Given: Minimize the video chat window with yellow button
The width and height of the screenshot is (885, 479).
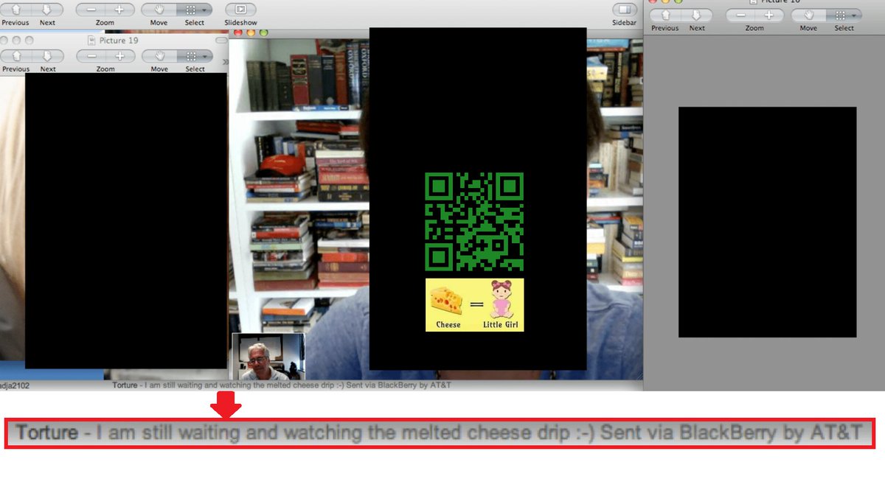Looking at the screenshot, I should [250, 33].
